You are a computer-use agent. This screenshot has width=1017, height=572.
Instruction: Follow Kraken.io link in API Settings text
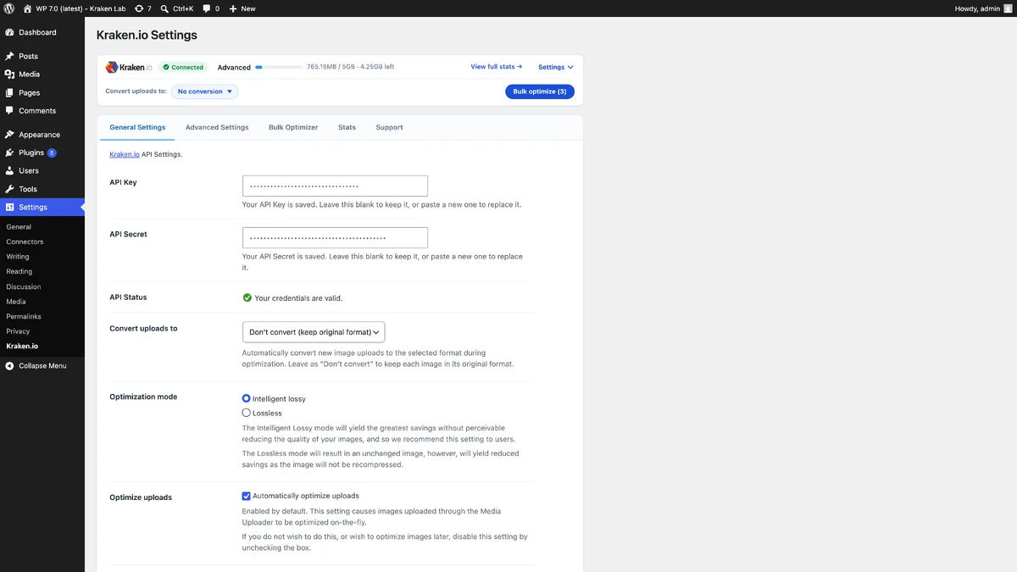(125, 155)
